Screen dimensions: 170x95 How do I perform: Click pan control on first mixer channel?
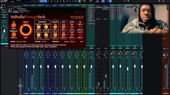click(x=26, y=52)
